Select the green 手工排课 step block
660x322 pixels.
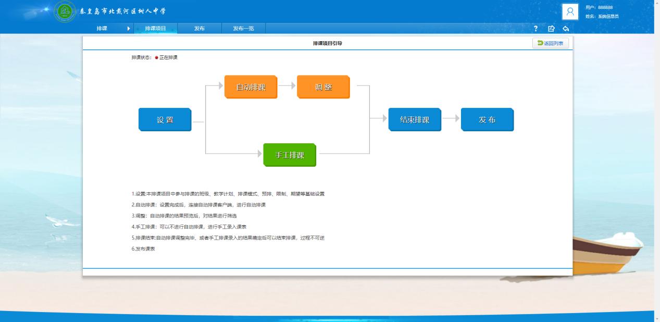(x=290, y=155)
